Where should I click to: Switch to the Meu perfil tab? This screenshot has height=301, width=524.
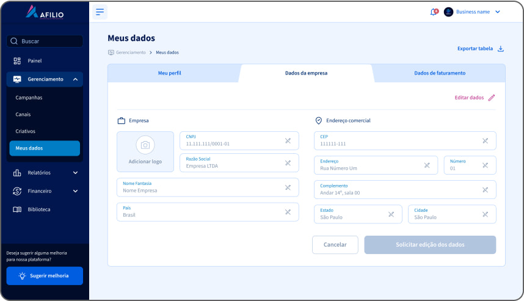point(170,73)
